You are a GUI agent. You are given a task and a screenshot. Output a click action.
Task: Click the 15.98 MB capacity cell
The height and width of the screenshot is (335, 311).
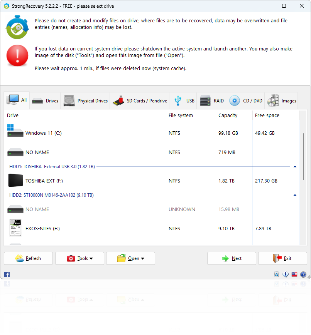[x=228, y=209]
